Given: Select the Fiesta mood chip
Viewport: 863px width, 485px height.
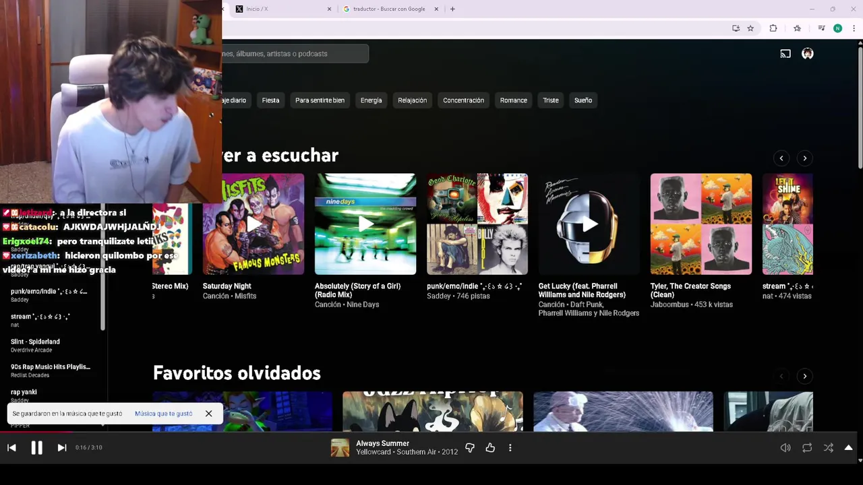Looking at the screenshot, I should pos(270,100).
